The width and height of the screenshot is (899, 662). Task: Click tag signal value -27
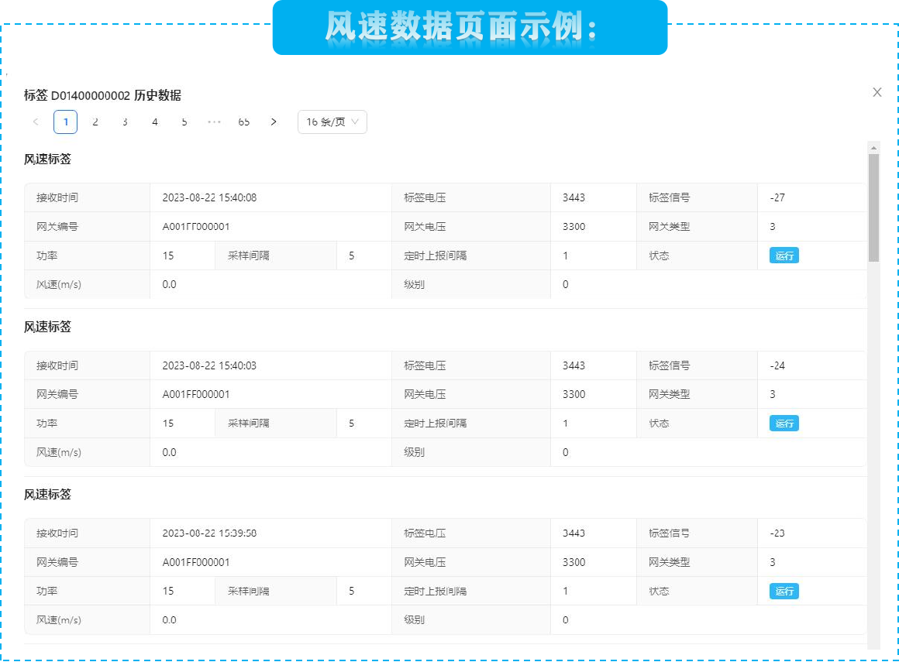777,197
